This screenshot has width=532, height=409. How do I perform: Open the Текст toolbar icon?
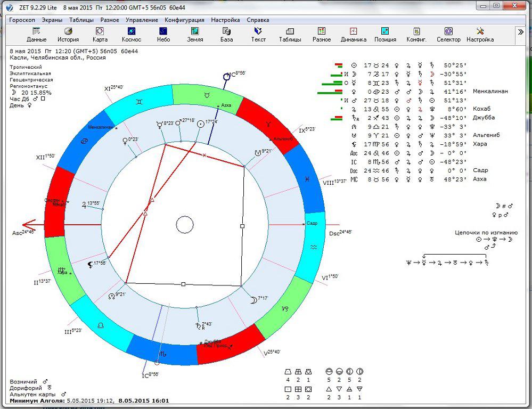pos(258,35)
